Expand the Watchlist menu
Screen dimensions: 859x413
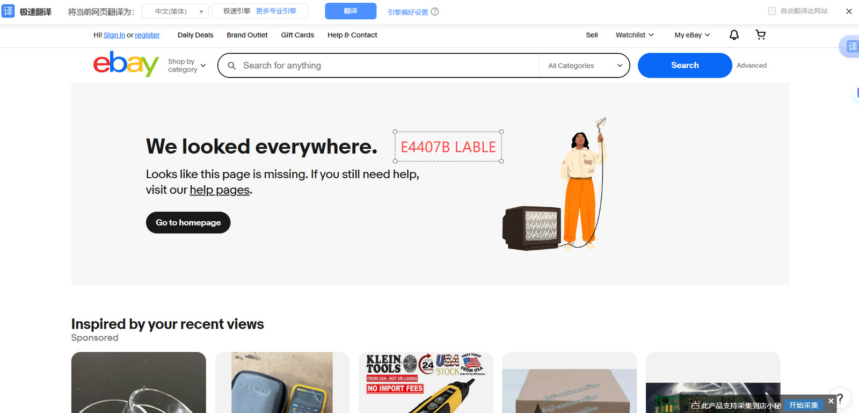coord(635,35)
